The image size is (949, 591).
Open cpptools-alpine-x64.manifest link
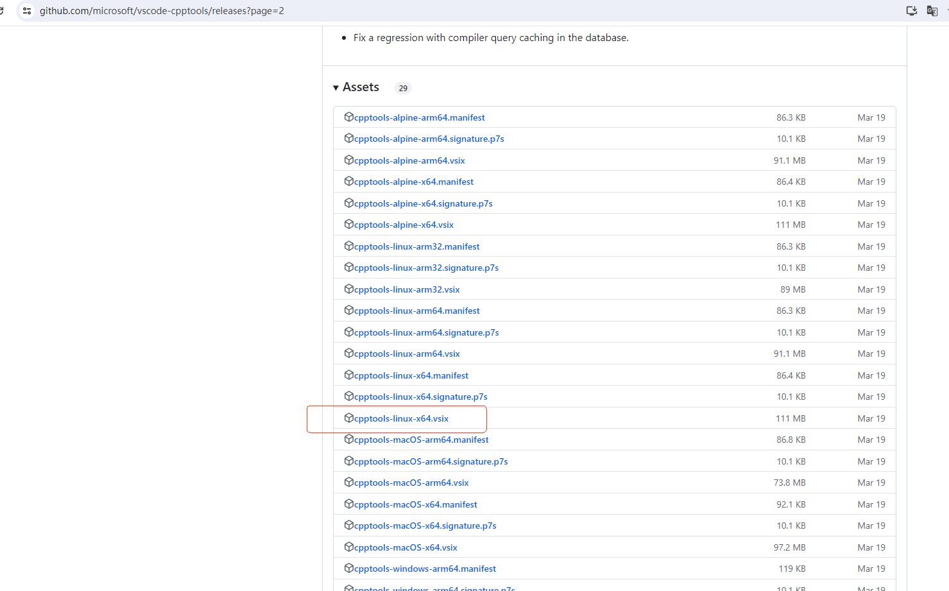(x=414, y=182)
